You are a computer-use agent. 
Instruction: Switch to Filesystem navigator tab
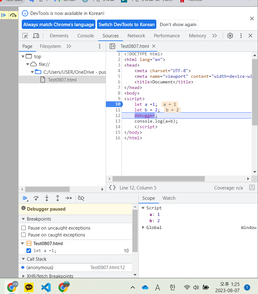50,46
